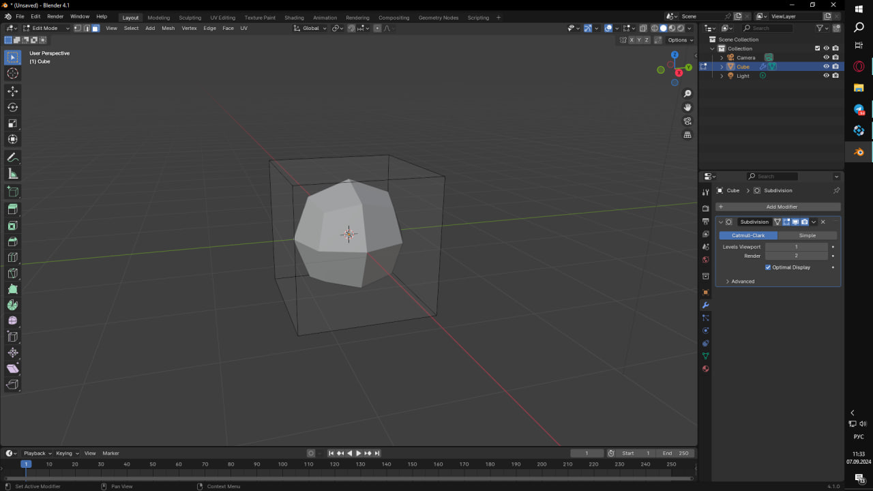This screenshot has width=873, height=491.
Task: Switch to the Sculpting workspace tab
Action: coord(190,18)
